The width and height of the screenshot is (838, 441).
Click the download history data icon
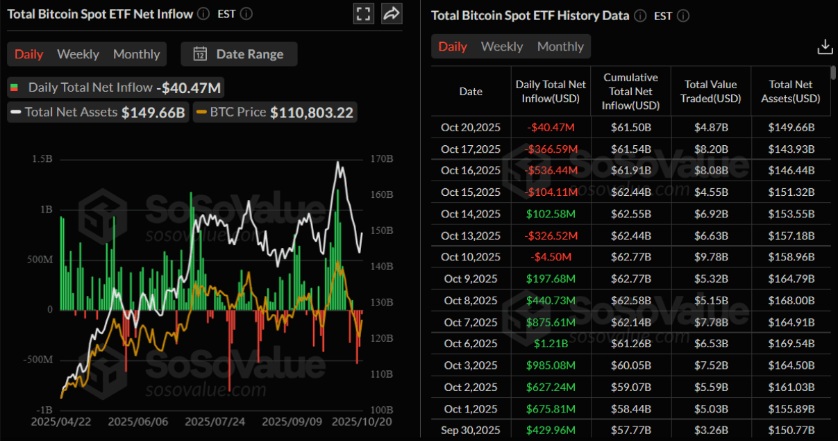(825, 47)
